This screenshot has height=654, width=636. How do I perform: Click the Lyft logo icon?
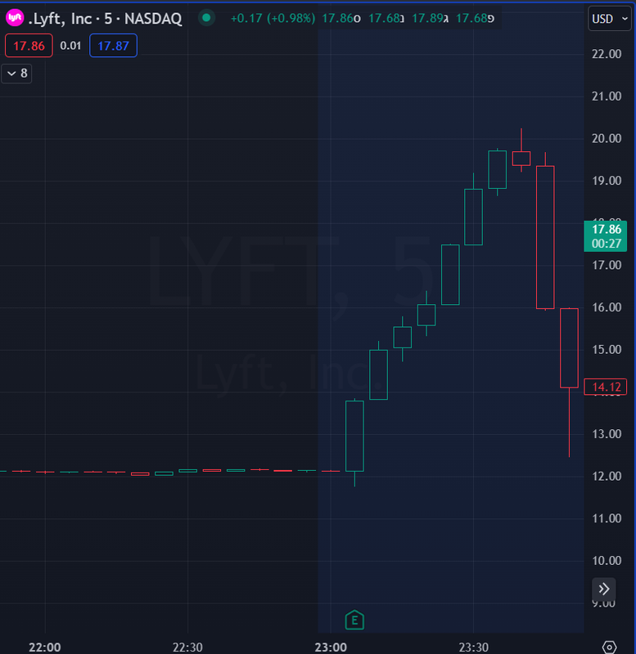tap(15, 18)
